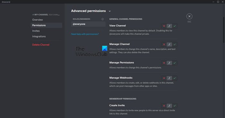Viewport: 225px width, 118px height.
Task: Allow Create Invite with green checkmark
Action: 175,106
